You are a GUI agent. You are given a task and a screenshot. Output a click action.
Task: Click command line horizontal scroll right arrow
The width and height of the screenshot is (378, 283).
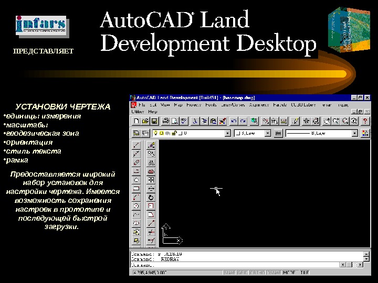coord(360,265)
